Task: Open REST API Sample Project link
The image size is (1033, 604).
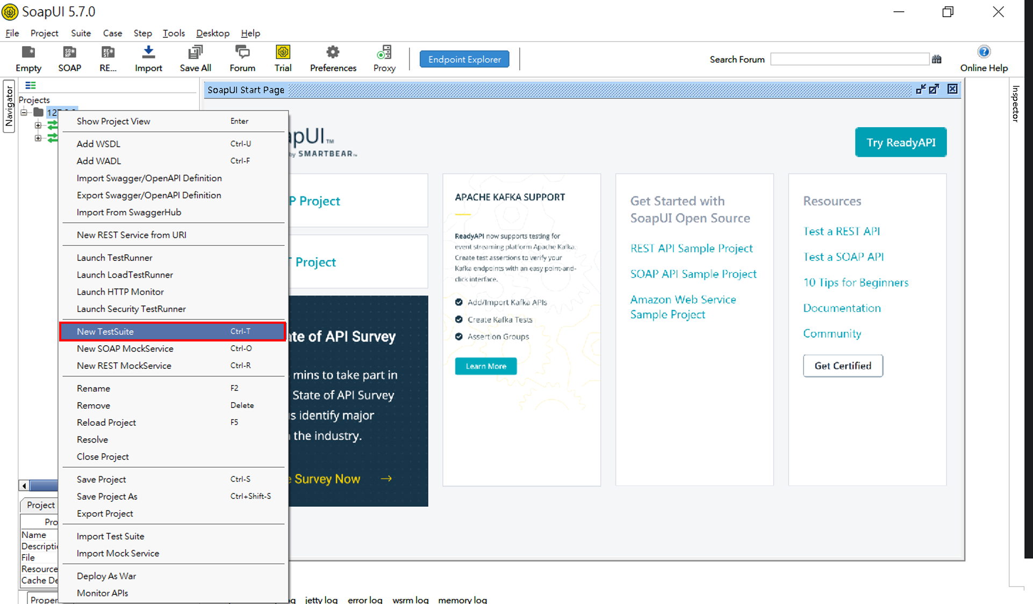Action: (x=691, y=248)
